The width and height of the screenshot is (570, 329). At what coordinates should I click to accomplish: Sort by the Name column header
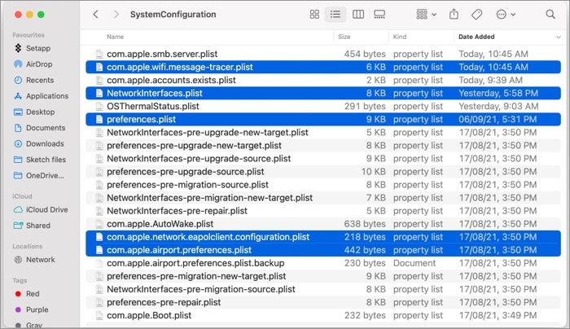point(116,37)
